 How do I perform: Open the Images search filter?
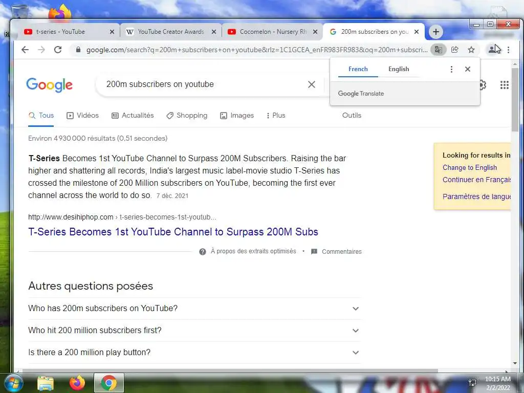coord(237,116)
